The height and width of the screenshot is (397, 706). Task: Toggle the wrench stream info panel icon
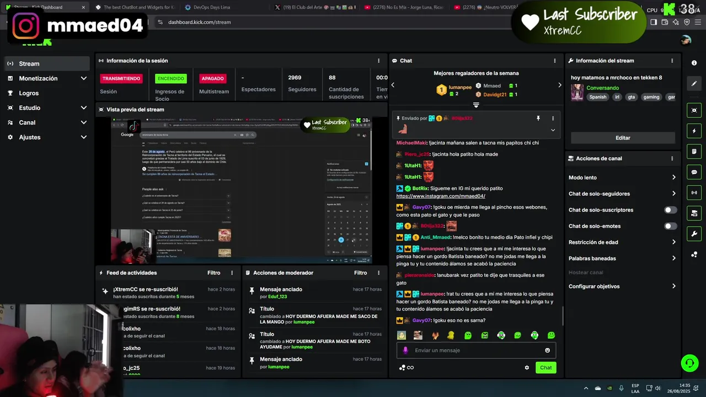[694, 234]
